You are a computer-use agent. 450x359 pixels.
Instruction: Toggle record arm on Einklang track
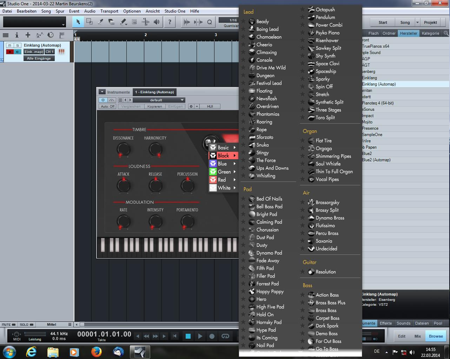(x=10, y=52)
